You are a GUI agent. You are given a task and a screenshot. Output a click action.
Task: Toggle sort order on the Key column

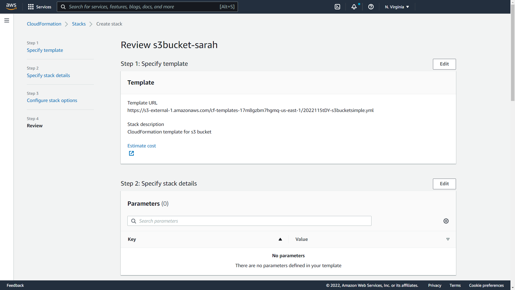point(280,239)
